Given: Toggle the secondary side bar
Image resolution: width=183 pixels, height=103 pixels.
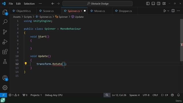Looking at the screenshot, I should [x=158, y=3].
